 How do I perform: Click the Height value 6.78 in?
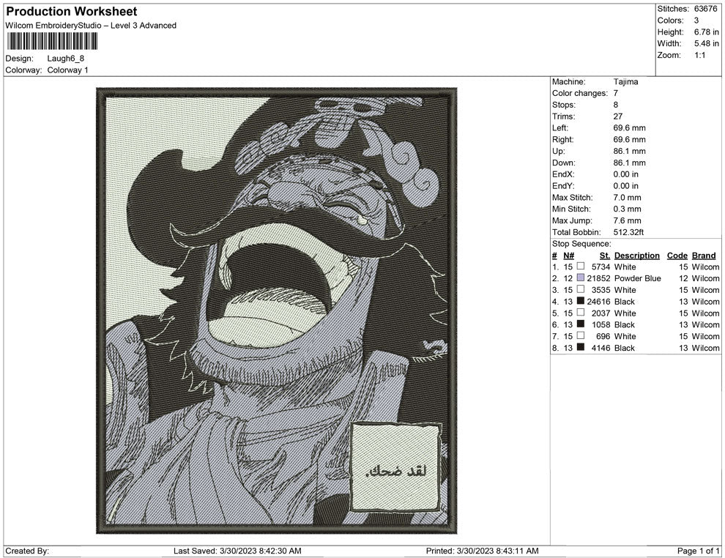click(706, 32)
